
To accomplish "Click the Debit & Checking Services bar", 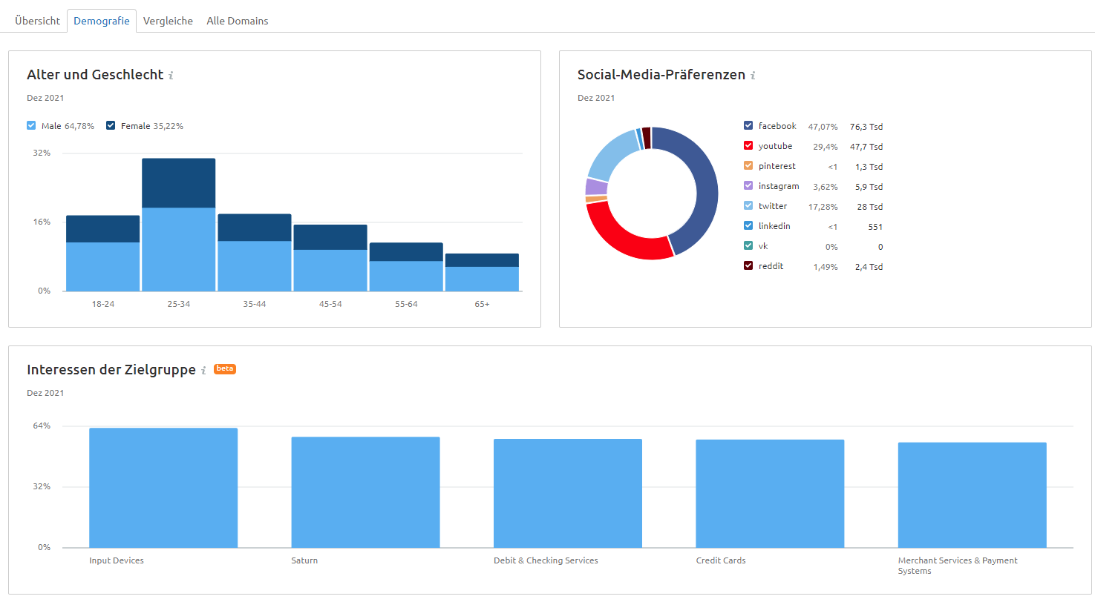I will [x=568, y=494].
